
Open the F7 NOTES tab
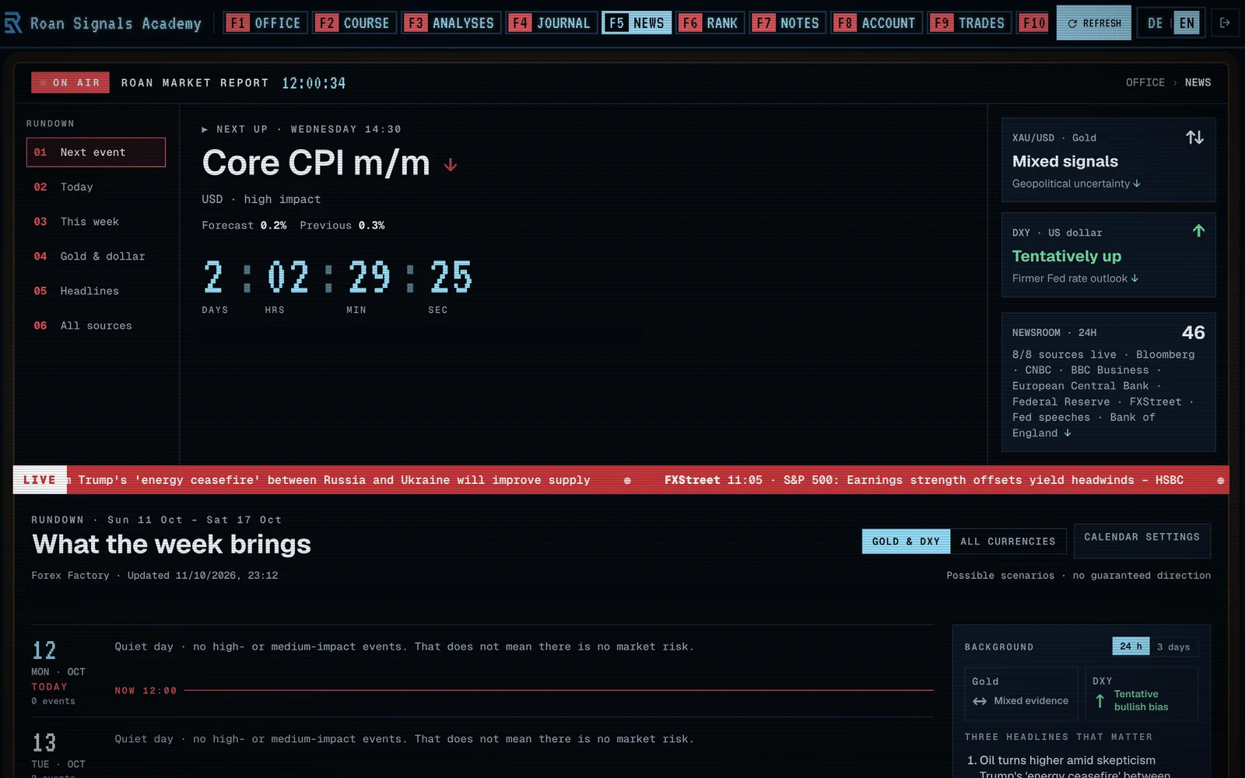click(x=787, y=23)
